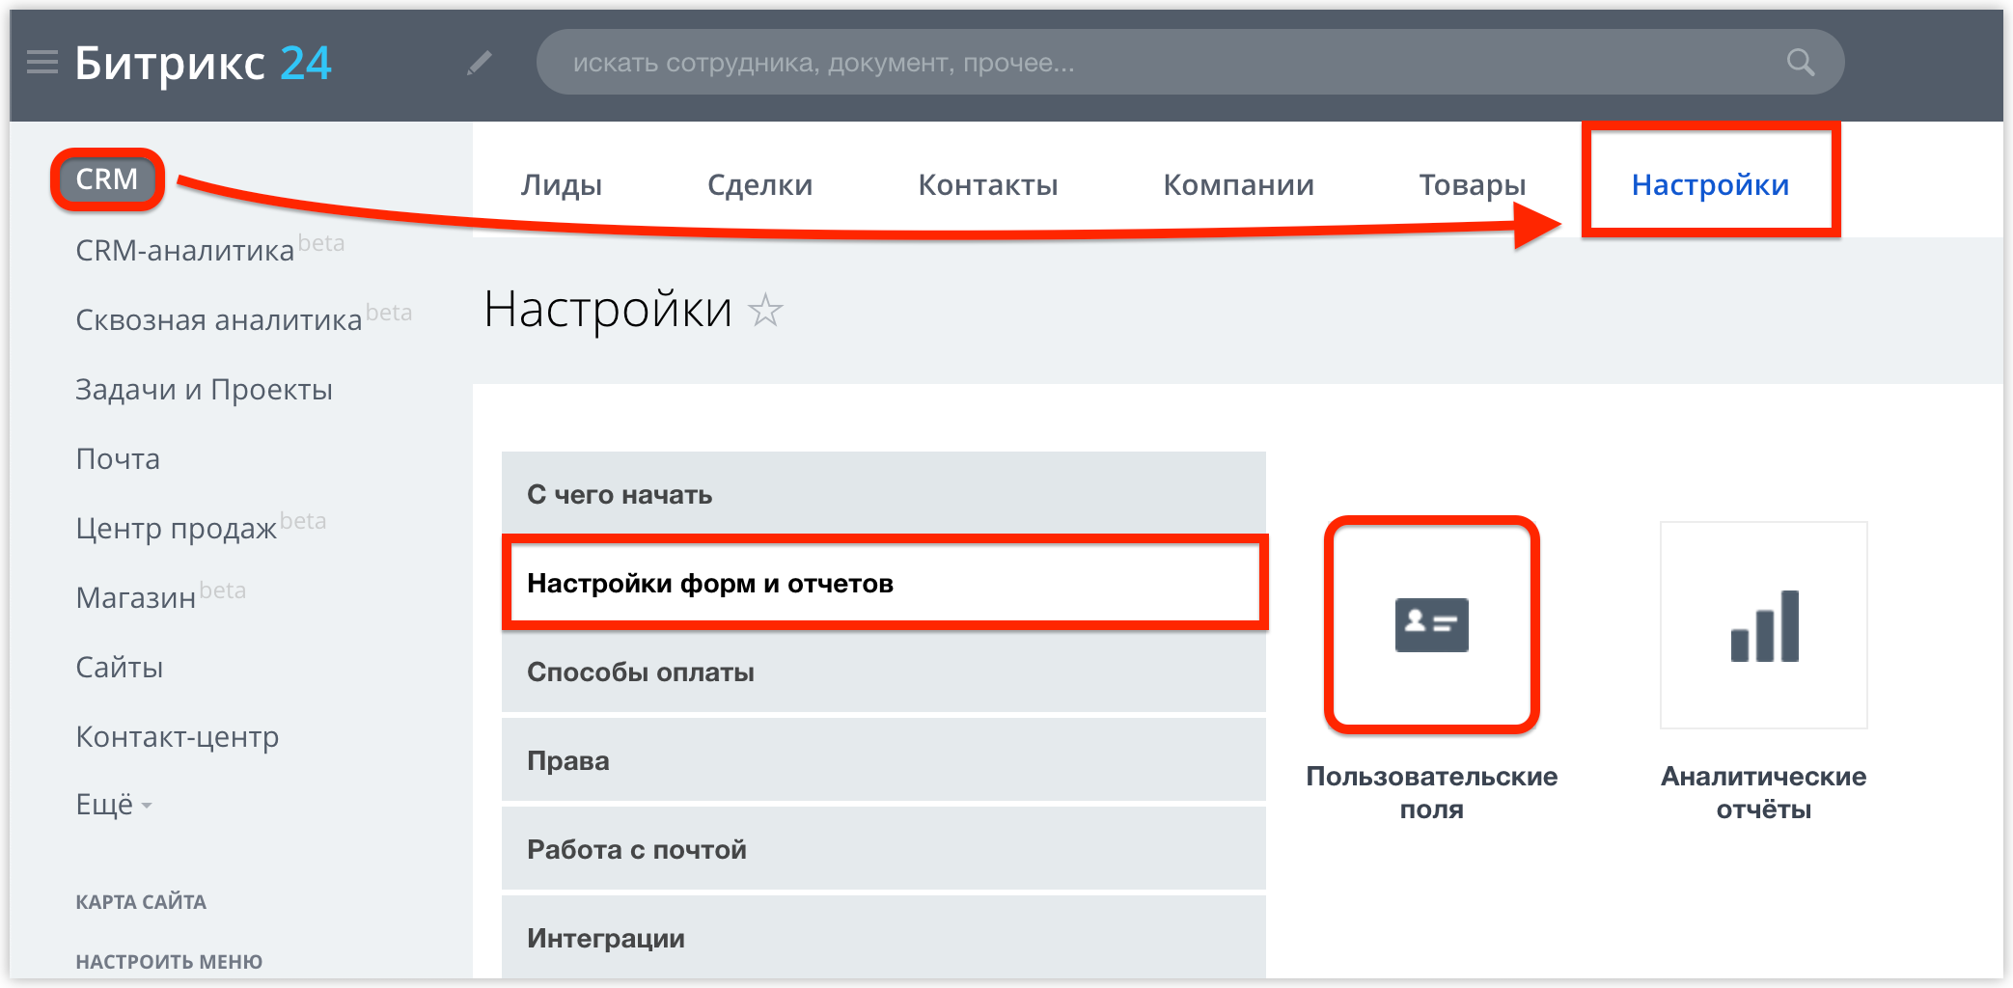Click the НАСТРОИТЬ МЕНЮ link
The image size is (2013, 988).
pyautogui.click(x=169, y=962)
